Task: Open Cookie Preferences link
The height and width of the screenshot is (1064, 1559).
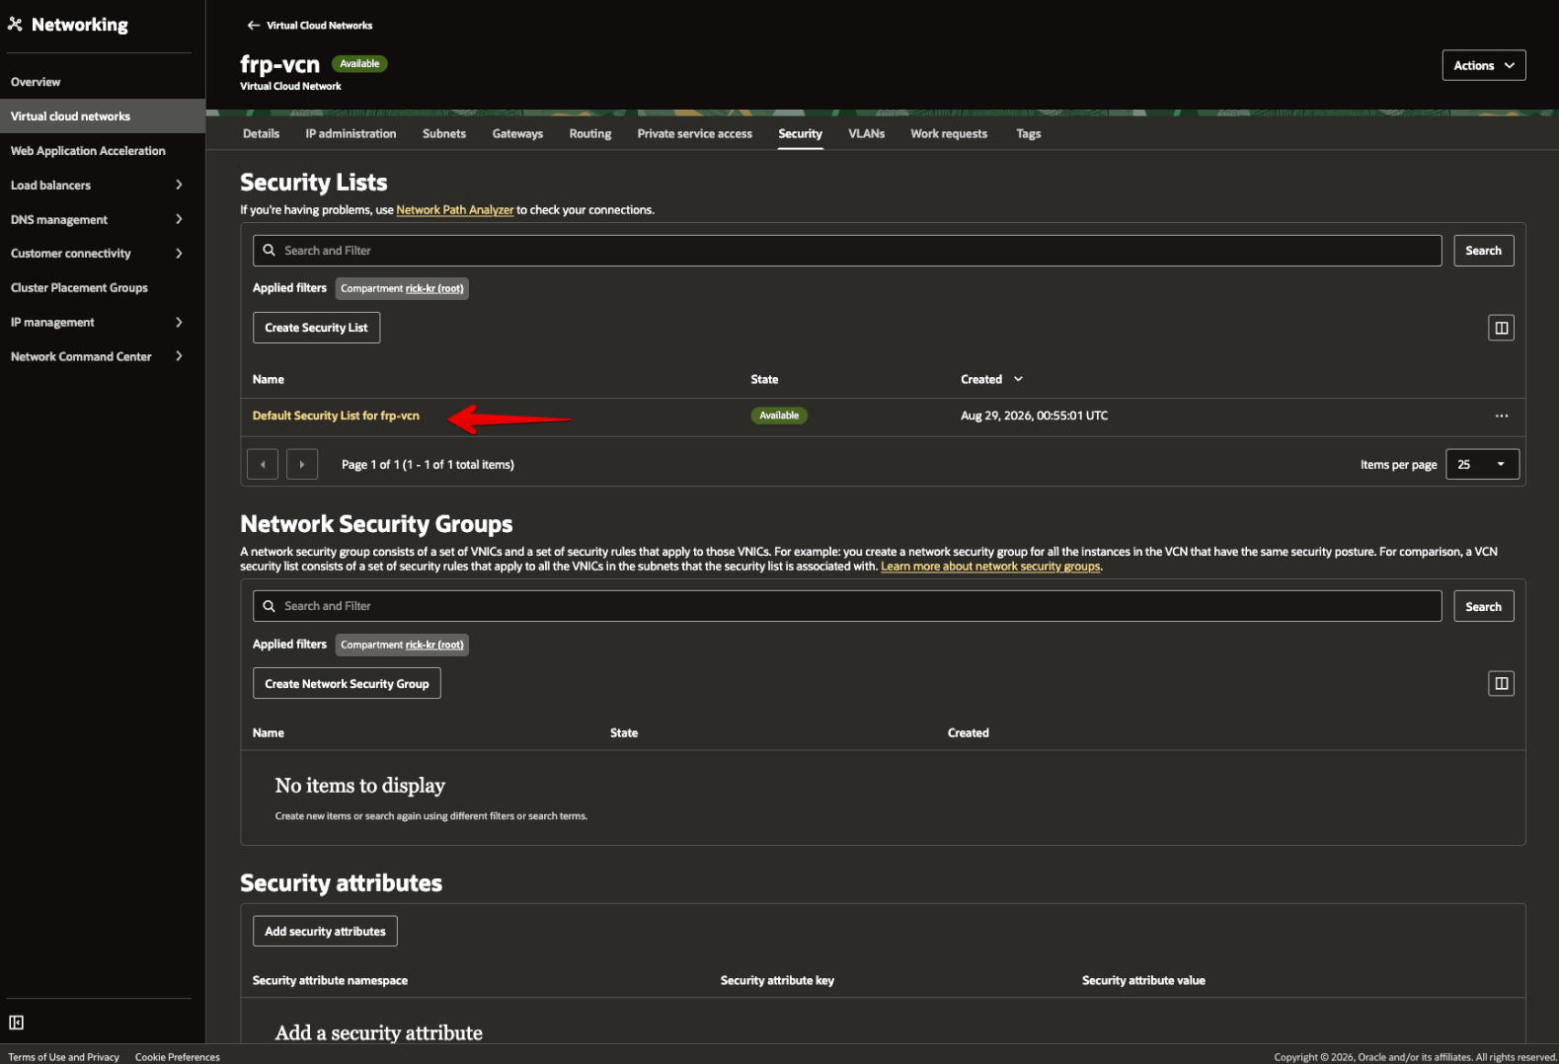Action: pyautogui.click(x=178, y=1057)
